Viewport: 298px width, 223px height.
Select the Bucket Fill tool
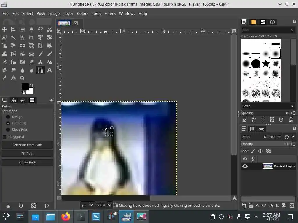pyautogui.click(x=22, y=54)
